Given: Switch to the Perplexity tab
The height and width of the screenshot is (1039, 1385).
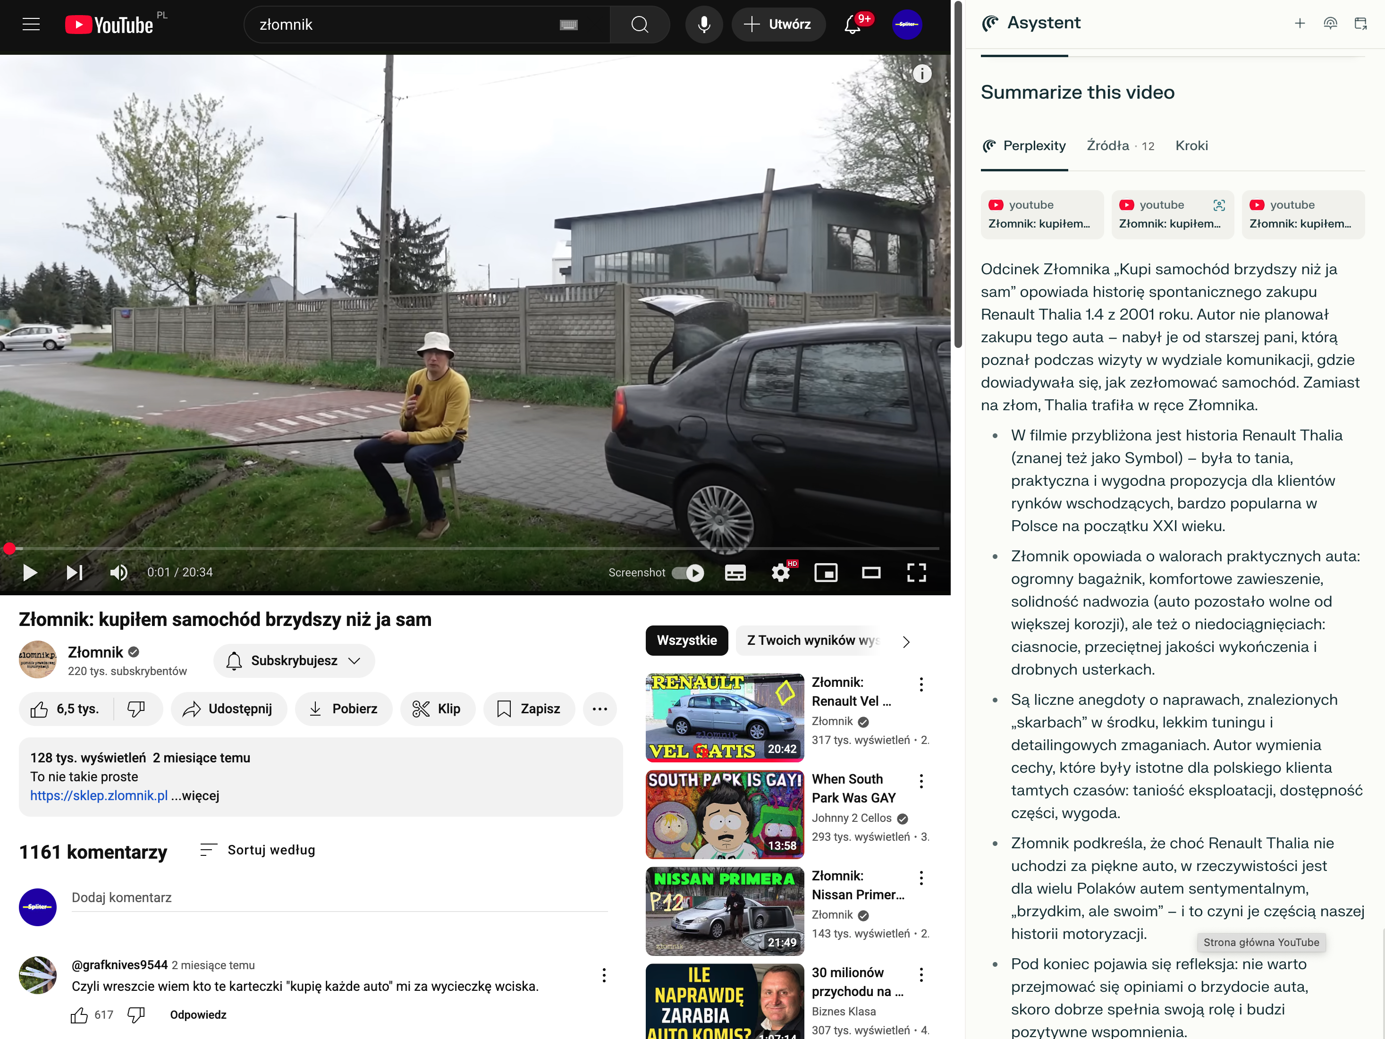Looking at the screenshot, I should (x=1024, y=146).
